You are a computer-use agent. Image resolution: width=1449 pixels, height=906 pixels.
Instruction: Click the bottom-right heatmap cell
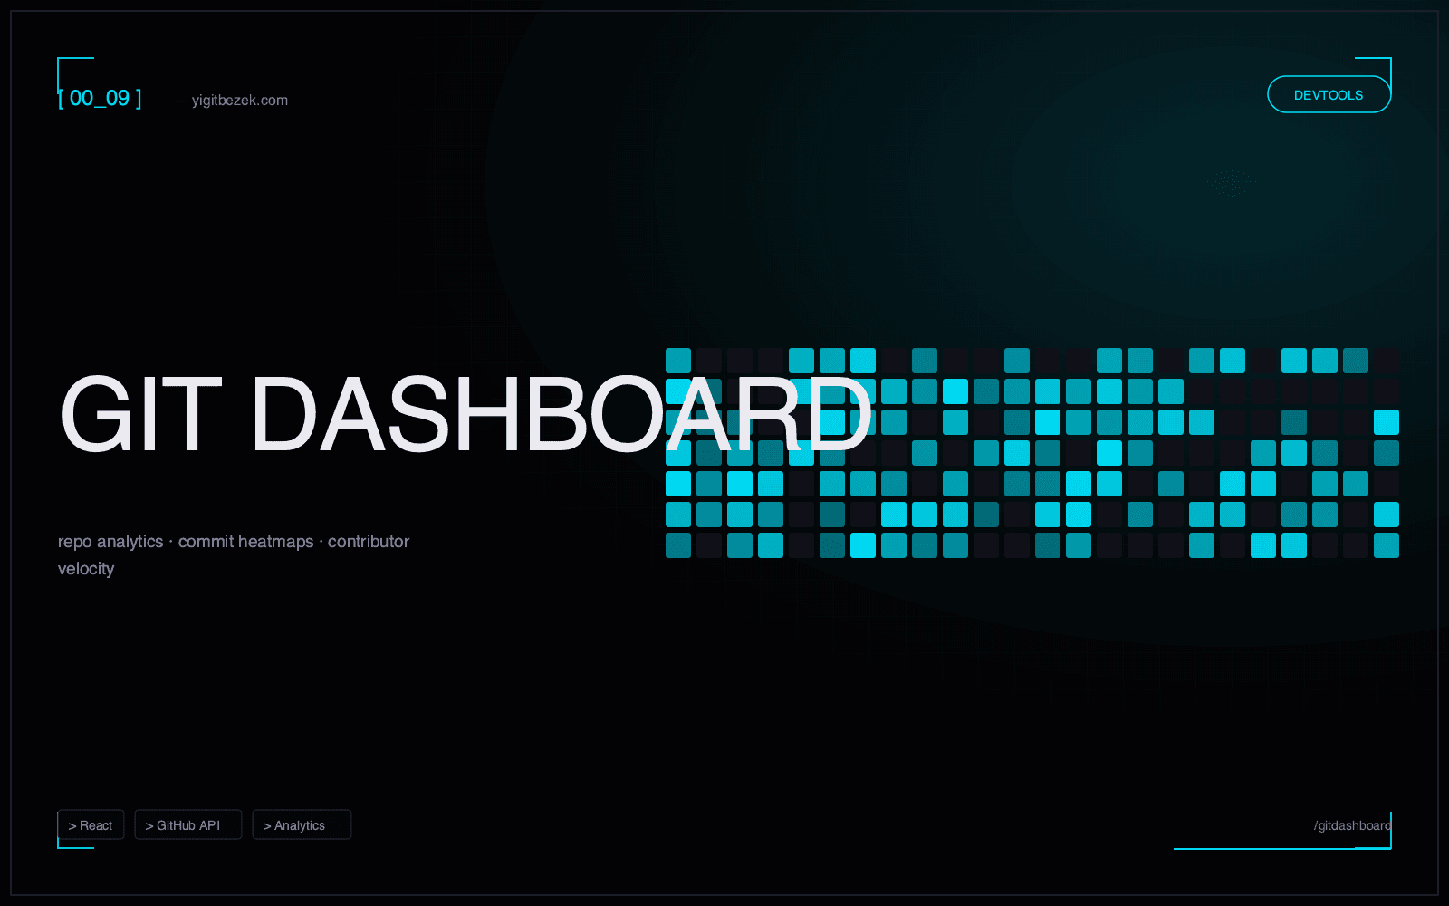pos(1387,545)
